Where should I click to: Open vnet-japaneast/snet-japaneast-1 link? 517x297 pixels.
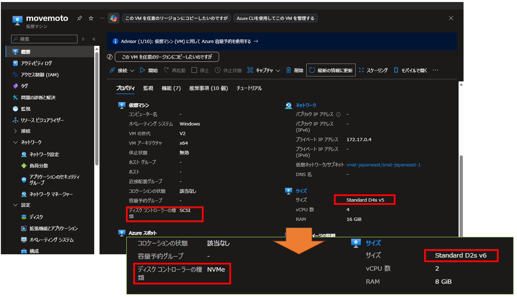383,165
